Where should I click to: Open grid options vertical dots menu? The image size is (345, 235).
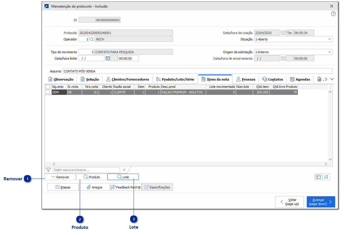330,87
